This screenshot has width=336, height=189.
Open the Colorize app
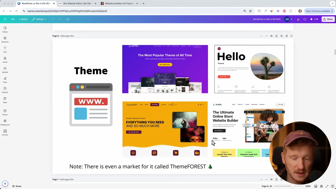tap(5, 133)
